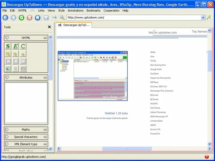Pin the XHTML tools panel
Screen dimensions: 215x161
45,38
